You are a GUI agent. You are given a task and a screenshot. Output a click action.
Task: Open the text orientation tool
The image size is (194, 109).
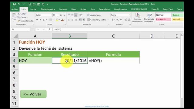(x=81, y=15)
